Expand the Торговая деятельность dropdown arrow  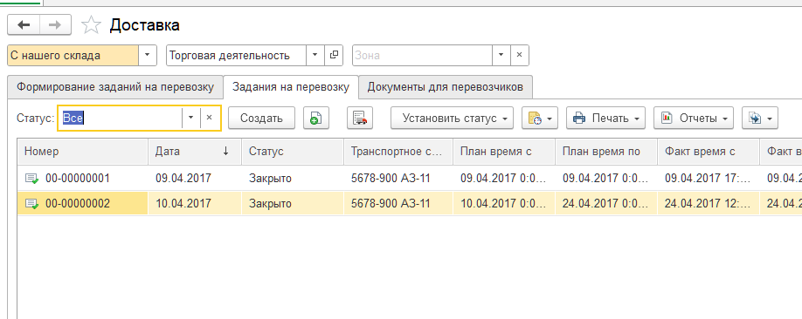(315, 55)
